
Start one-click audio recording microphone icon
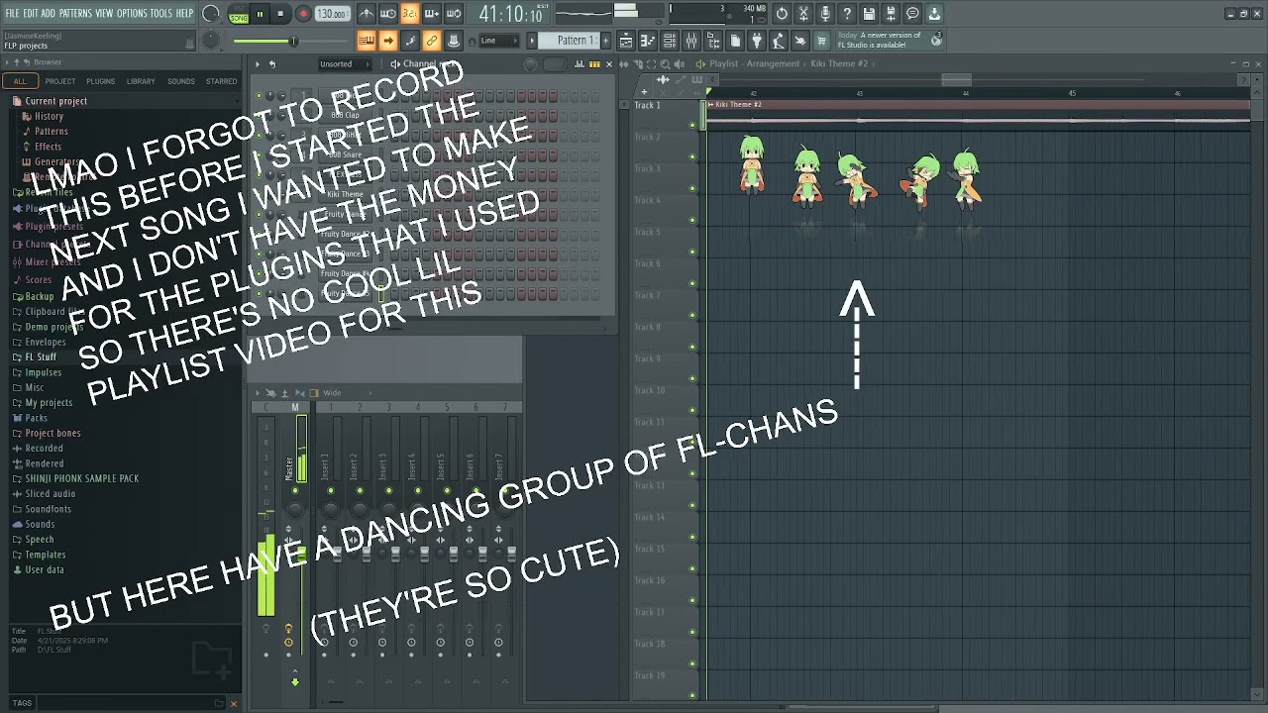[825, 14]
